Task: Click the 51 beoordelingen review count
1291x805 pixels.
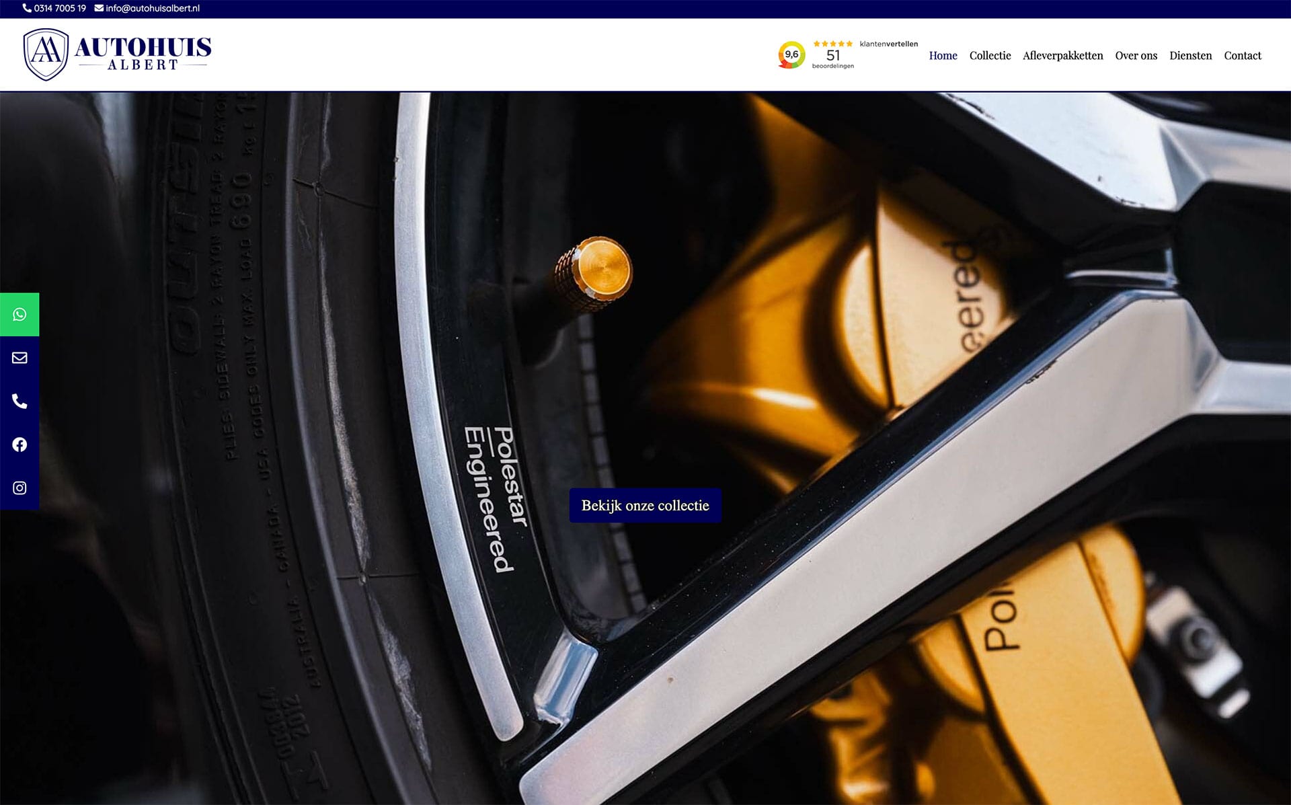Action: pyautogui.click(x=833, y=59)
